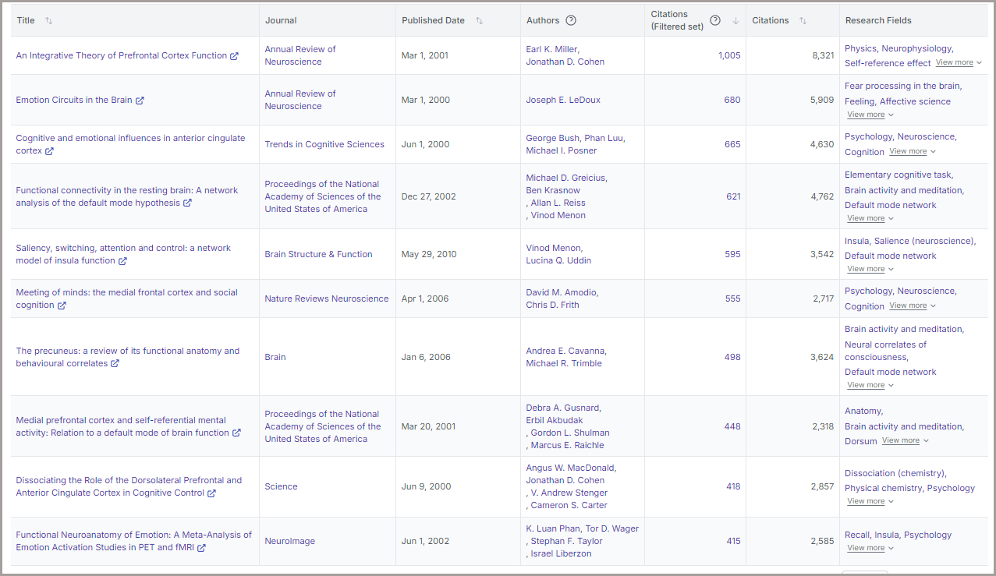
Task: Click the 'Default mode network' research field link
Action: click(x=890, y=205)
